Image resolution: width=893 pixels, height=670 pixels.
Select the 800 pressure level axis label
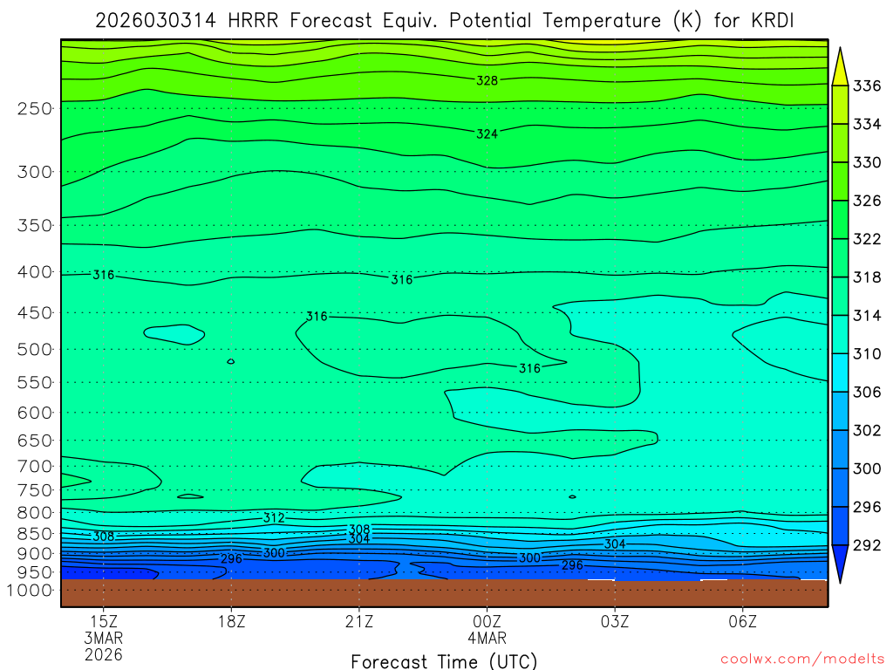35,513
